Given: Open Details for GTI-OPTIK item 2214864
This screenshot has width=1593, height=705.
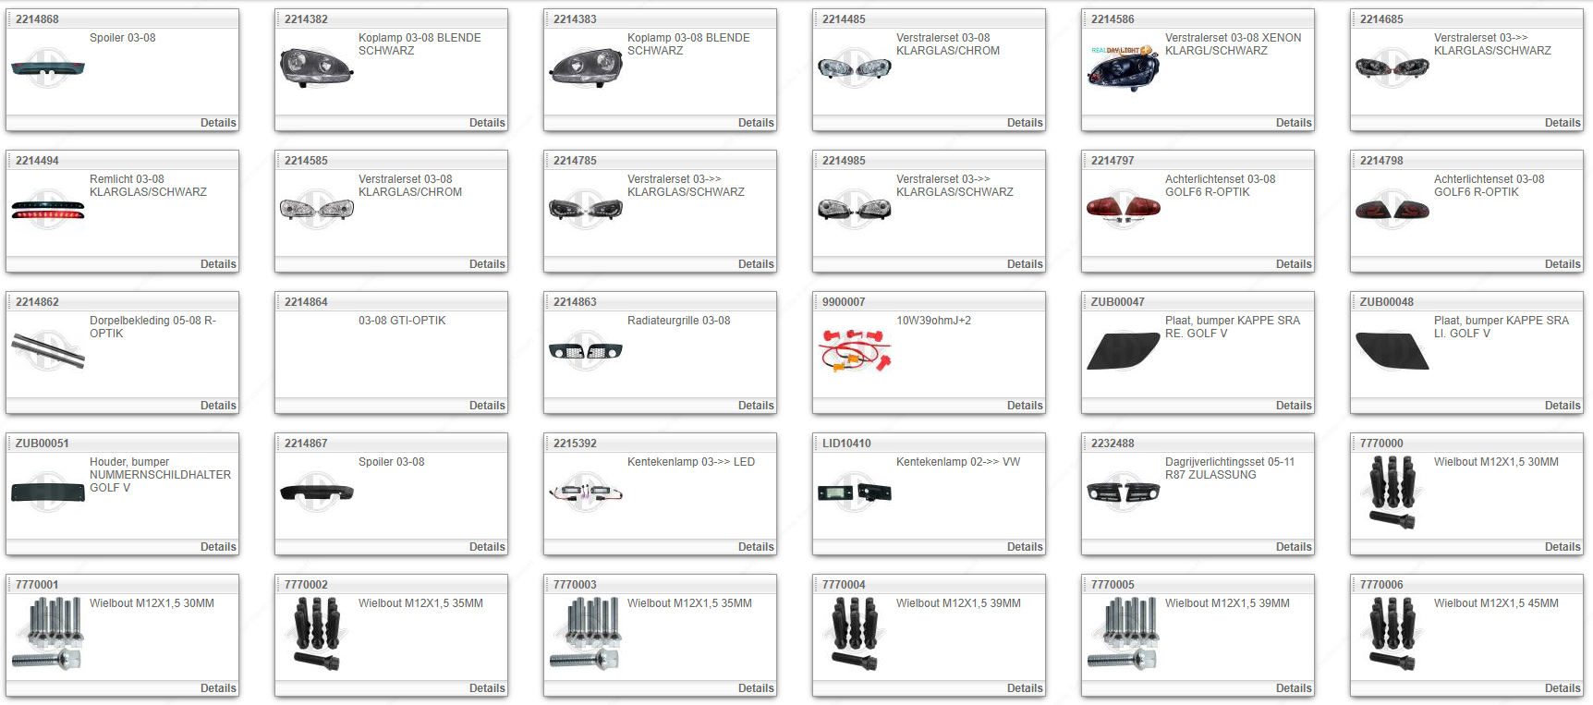Looking at the screenshot, I should [486, 406].
